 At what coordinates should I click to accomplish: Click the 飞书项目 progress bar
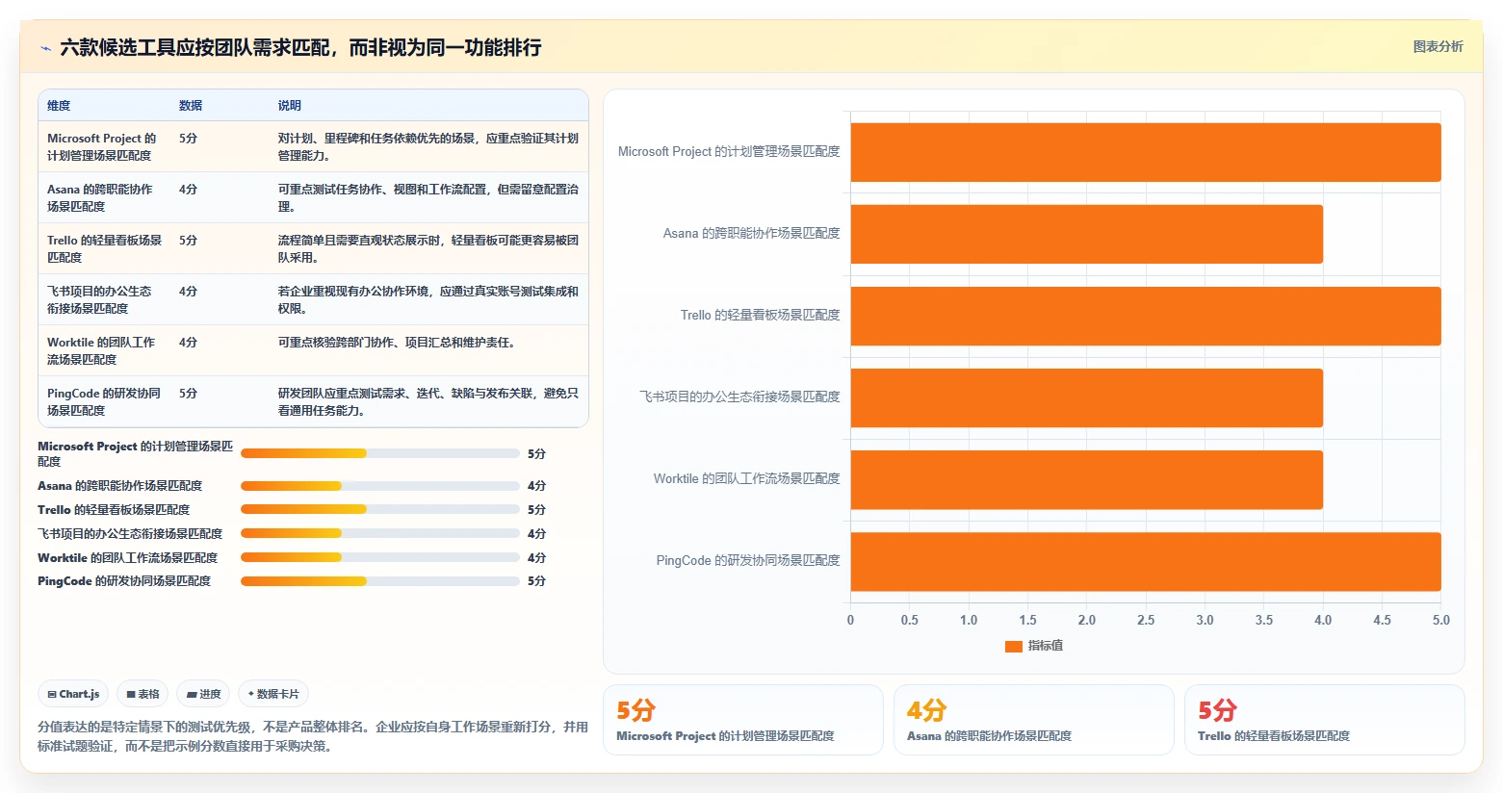pos(380,533)
